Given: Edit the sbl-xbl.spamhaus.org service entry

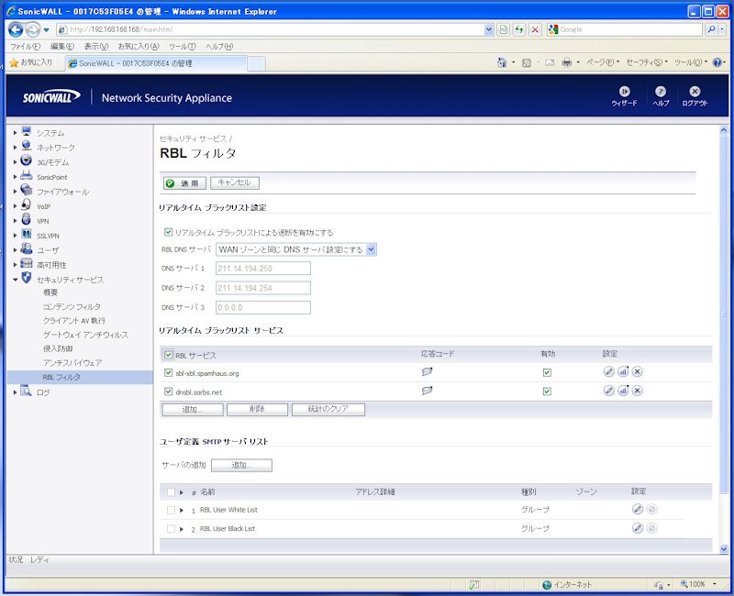Looking at the screenshot, I should click(608, 372).
